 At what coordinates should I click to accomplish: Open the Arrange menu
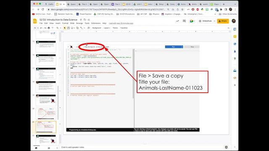(79, 23)
